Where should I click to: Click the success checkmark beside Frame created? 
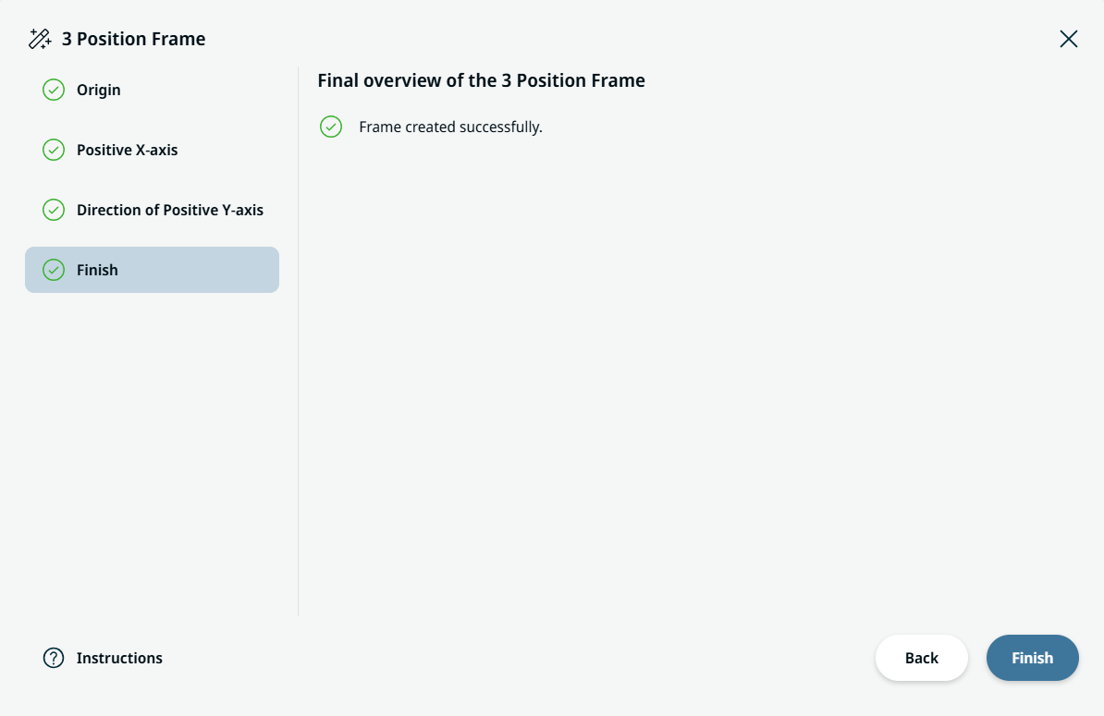331,127
